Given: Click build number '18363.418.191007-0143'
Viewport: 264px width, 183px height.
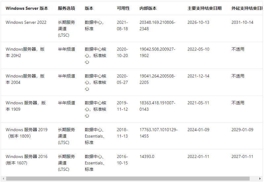Looking at the screenshot, I should [157, 106].
